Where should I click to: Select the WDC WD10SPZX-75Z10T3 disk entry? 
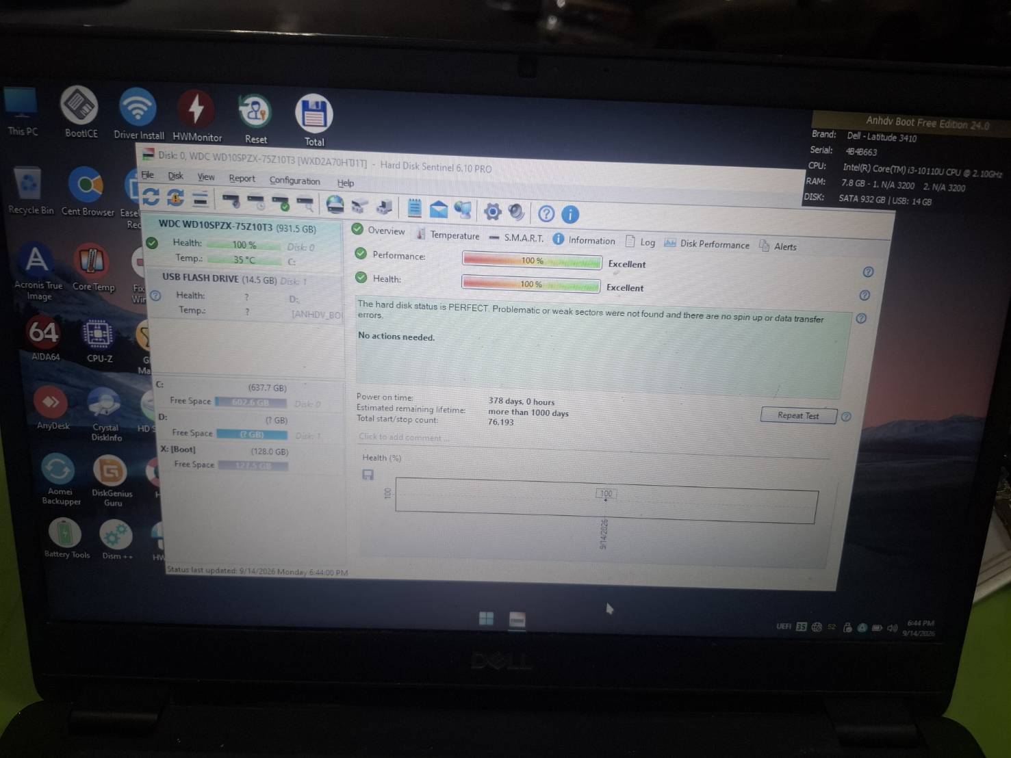(x=244, y=242)
